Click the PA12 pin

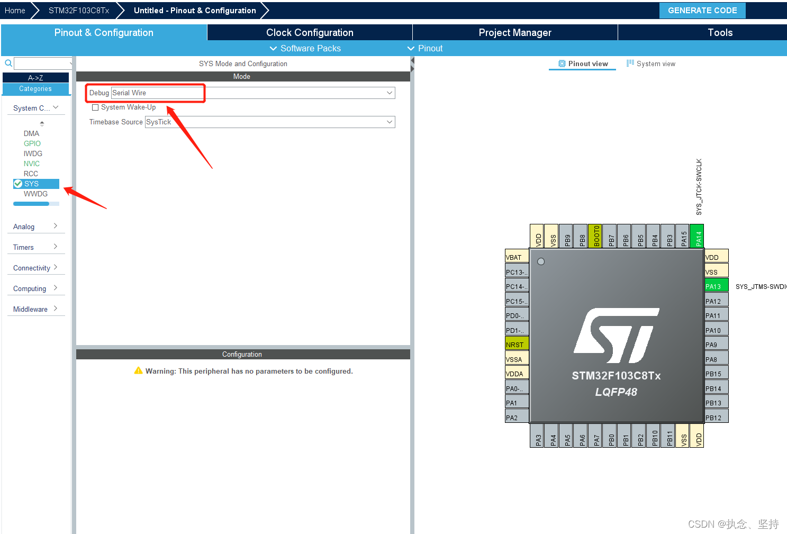click(717, 300)
